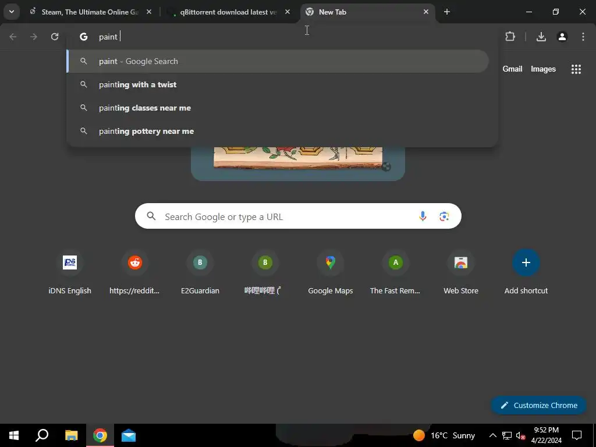Open a new tab with plus button

[447, 12]
